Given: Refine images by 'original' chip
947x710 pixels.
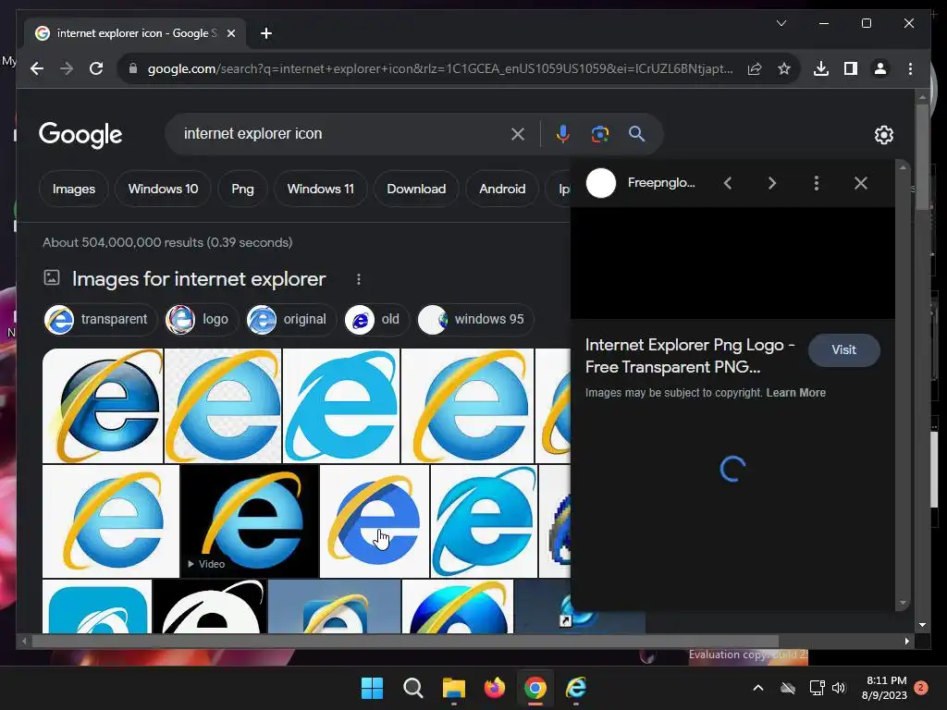Looking at the screenshot, I should click(290, 319).
